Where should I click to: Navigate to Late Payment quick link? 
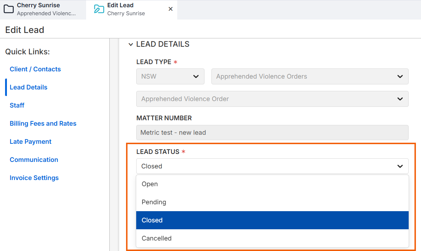[31, 142]
